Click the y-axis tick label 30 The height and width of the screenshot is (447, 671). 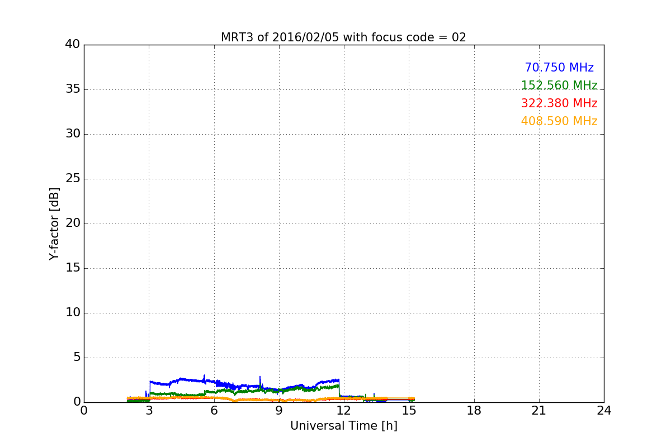pos(73,134)
